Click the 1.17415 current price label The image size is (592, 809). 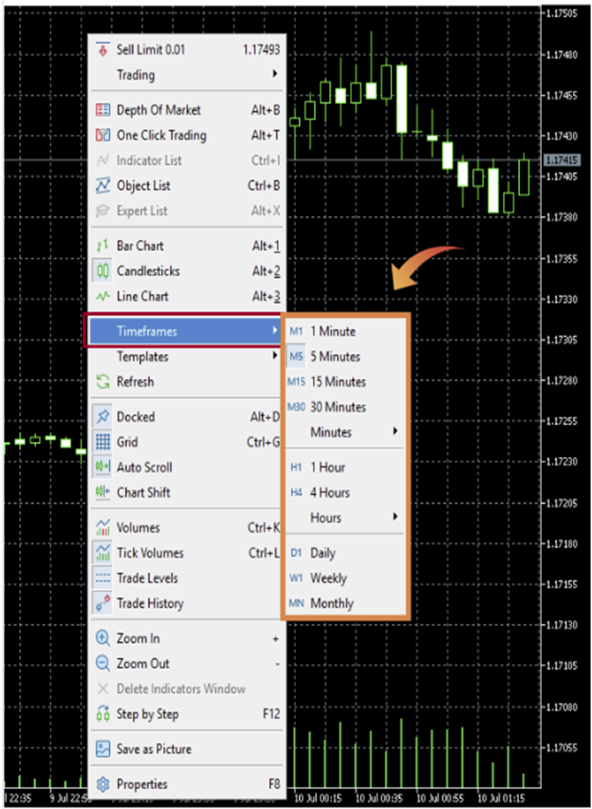click(561, 161)
